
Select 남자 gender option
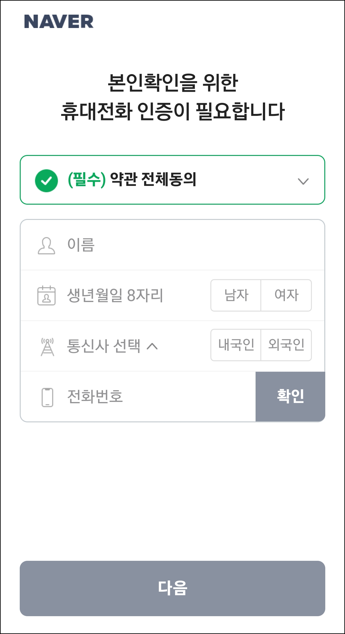(x=236, y=295)
